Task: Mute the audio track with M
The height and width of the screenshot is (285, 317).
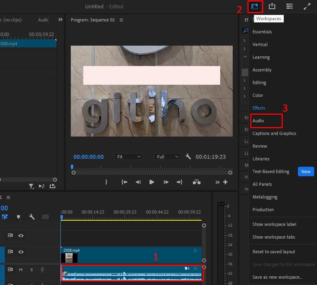Action: (x=21, y=270)
